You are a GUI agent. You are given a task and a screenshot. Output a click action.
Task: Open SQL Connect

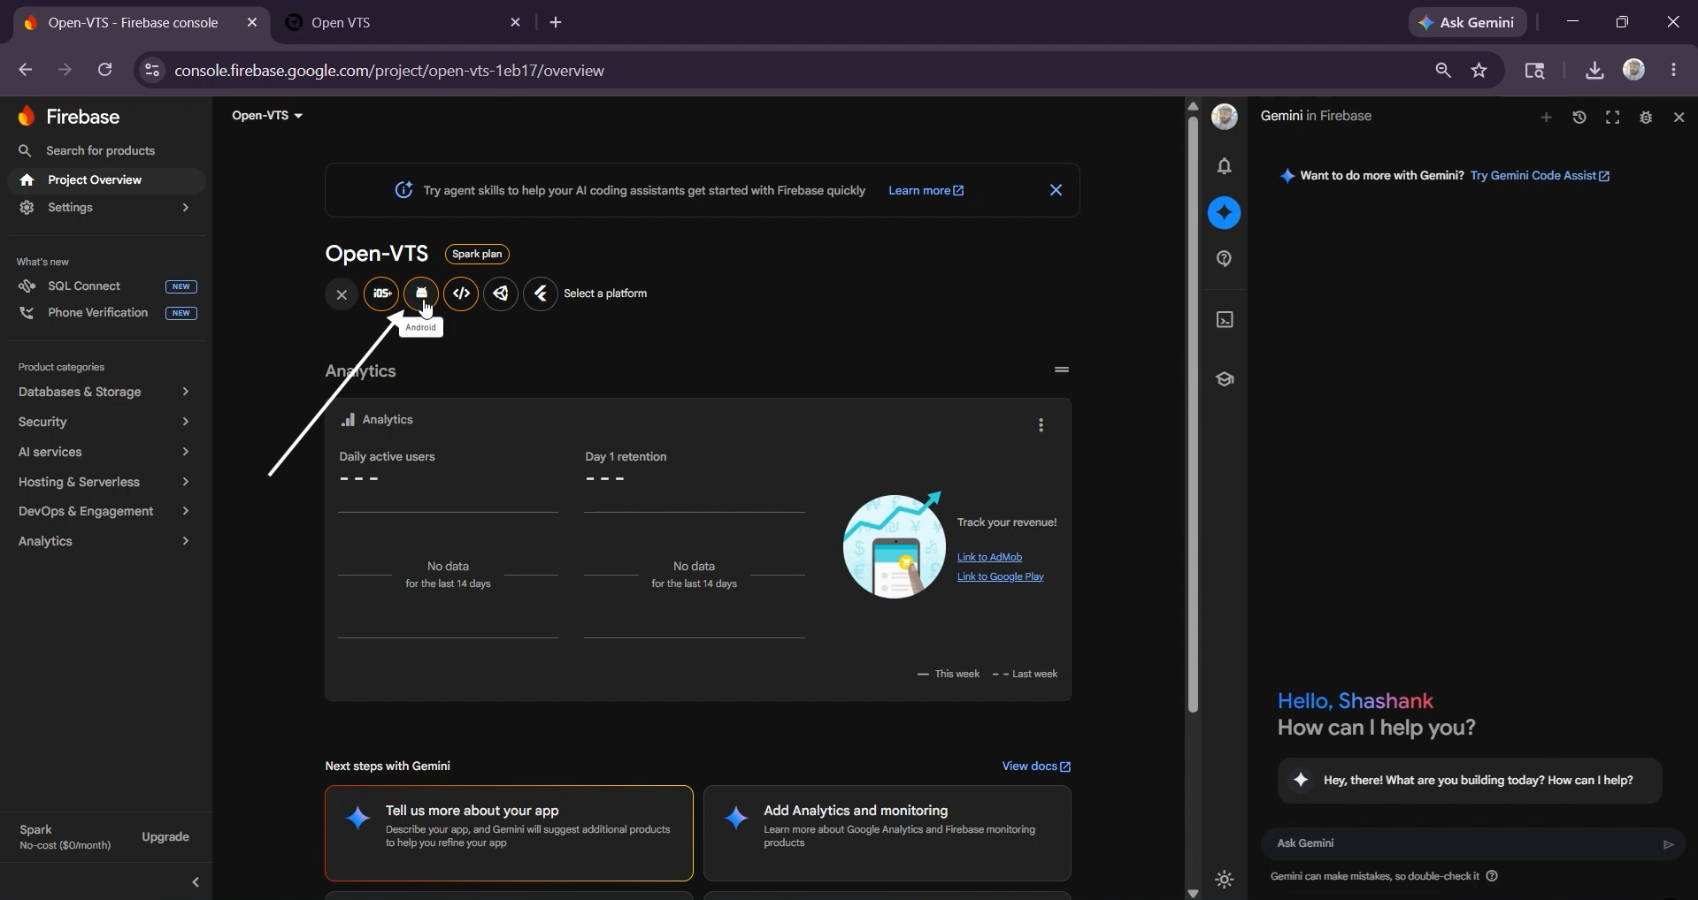pyautogui.click(x=106, y=286)
